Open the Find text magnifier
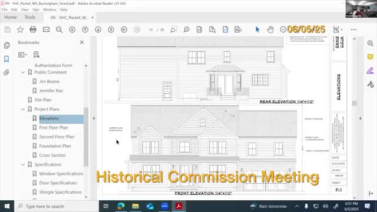This screenshot has height=212, width=377. click(59, 29)
